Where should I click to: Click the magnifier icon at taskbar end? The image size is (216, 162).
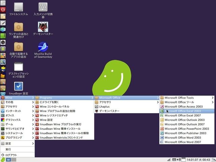point(214,160)
